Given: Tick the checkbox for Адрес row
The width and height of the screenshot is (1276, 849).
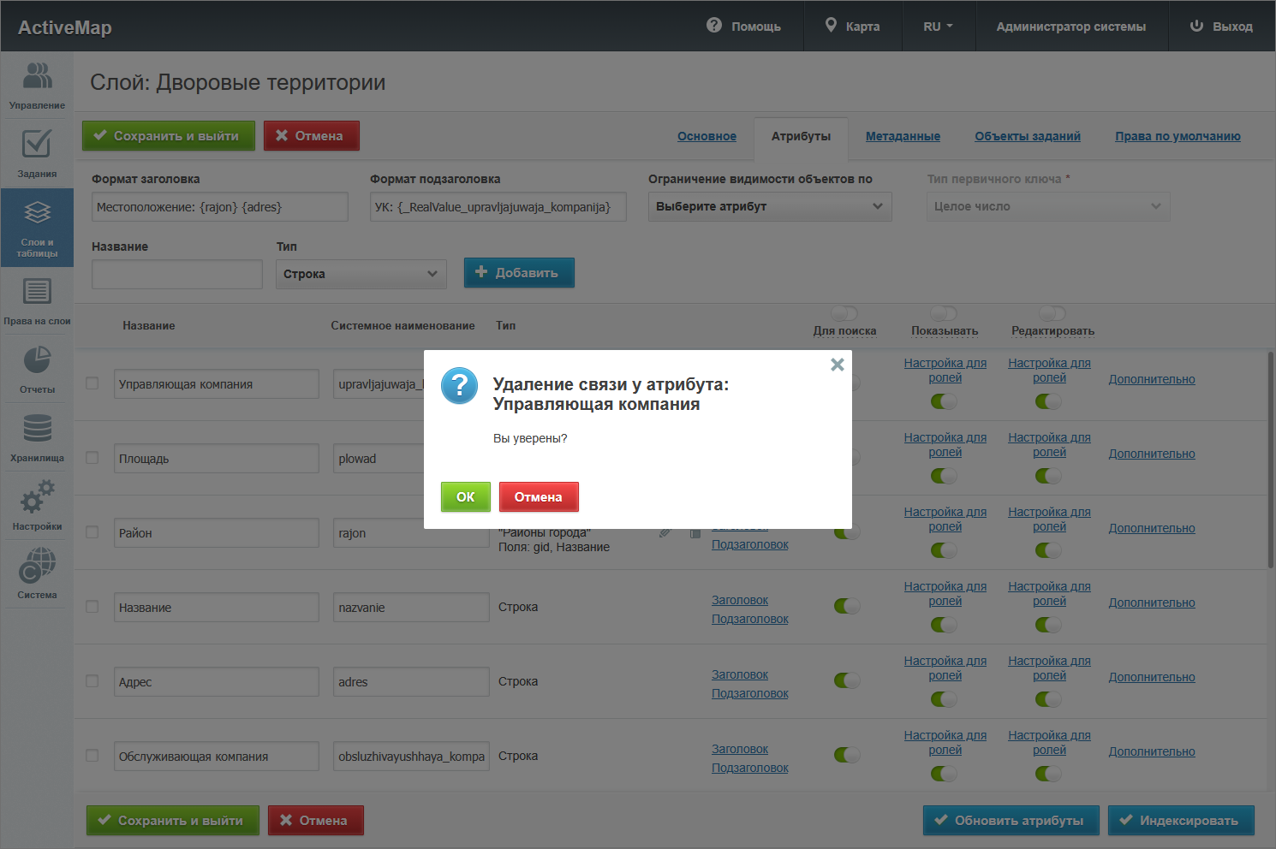Looking at the screenshot, I should (92, 681).
